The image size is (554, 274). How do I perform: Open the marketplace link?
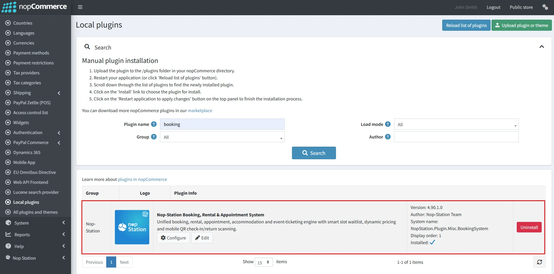[200, 111]
